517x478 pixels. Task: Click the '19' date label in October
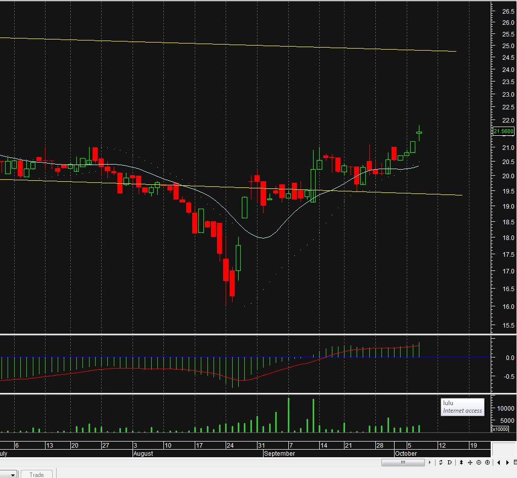click(473, 445)
